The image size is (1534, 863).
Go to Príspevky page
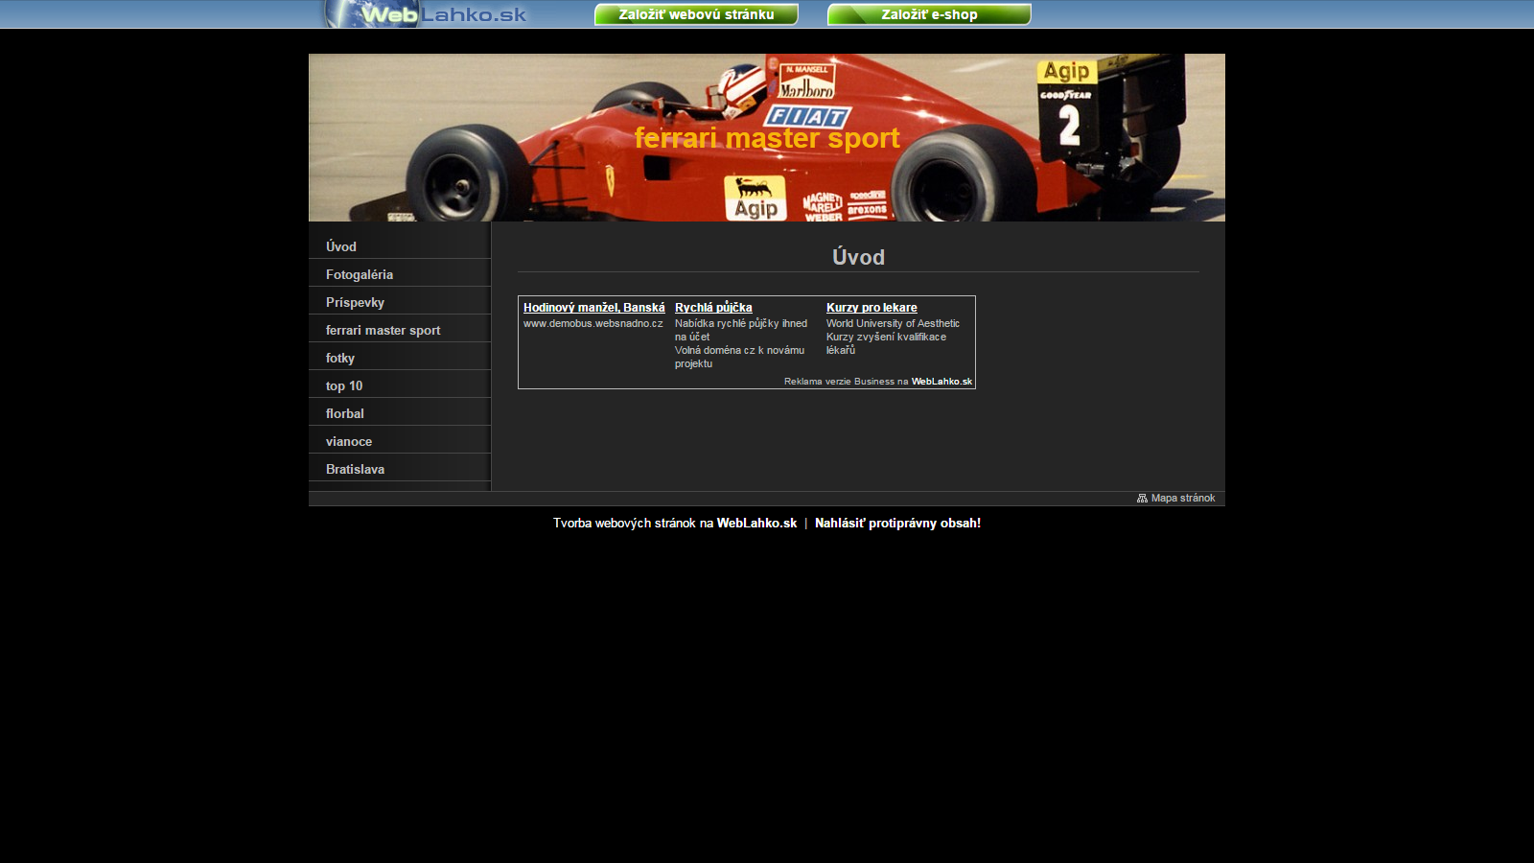point(400,302)
